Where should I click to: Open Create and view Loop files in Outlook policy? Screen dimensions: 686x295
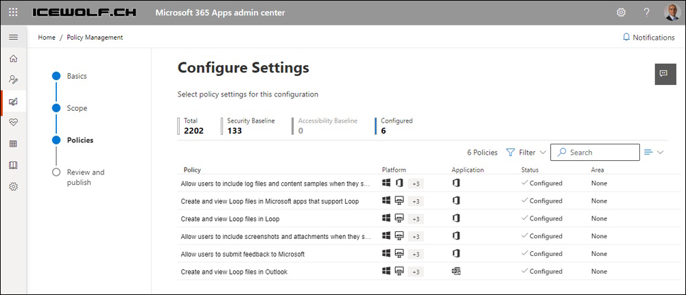[x=234, y=272]
